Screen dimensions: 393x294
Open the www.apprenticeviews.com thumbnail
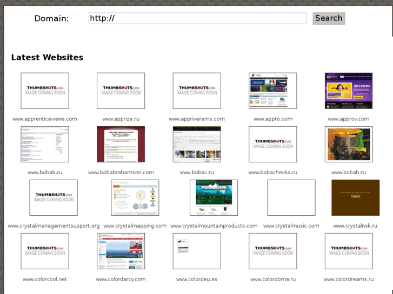(45, 91)
